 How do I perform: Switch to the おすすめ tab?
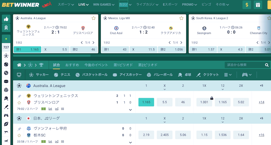pyautogui.click(x=72, y=65)
